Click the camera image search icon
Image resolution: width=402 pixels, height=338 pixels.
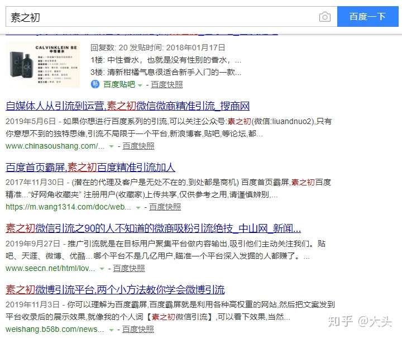(324, 17)
